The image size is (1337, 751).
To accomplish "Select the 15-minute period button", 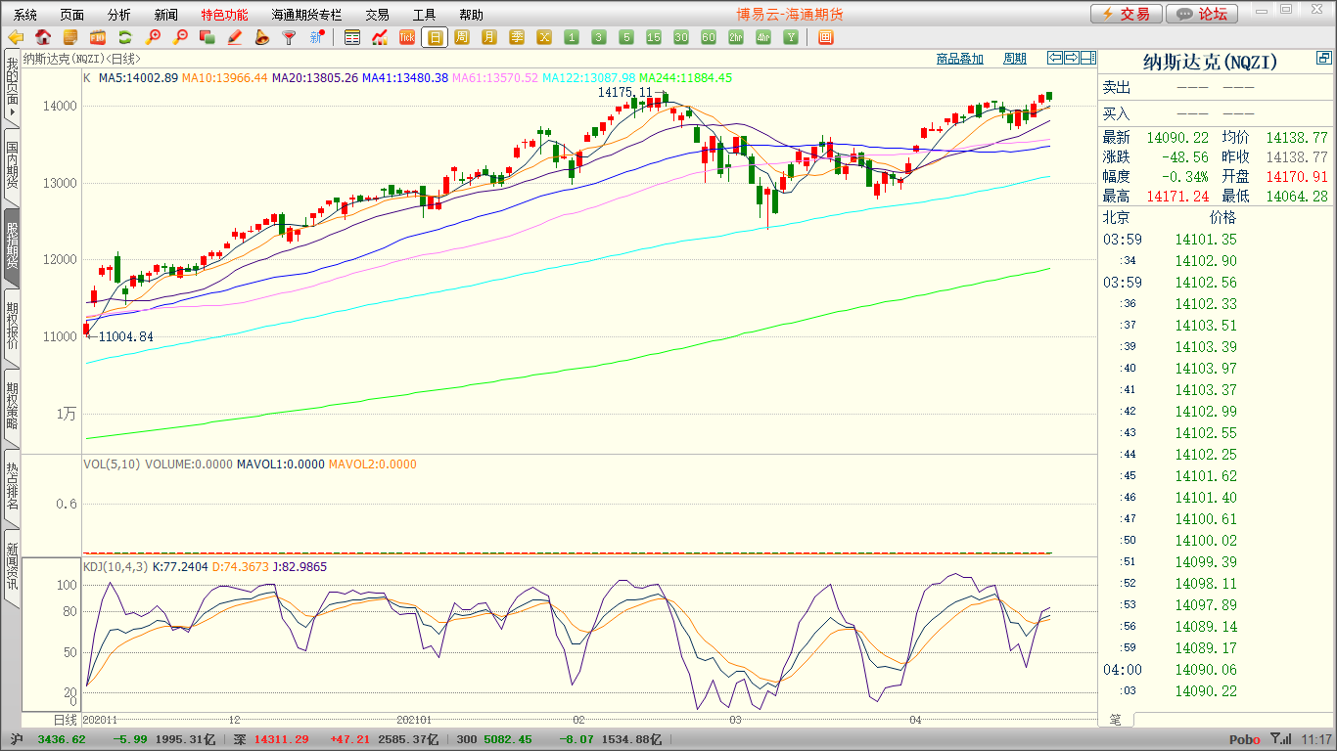I will click(x=654, y=37).
